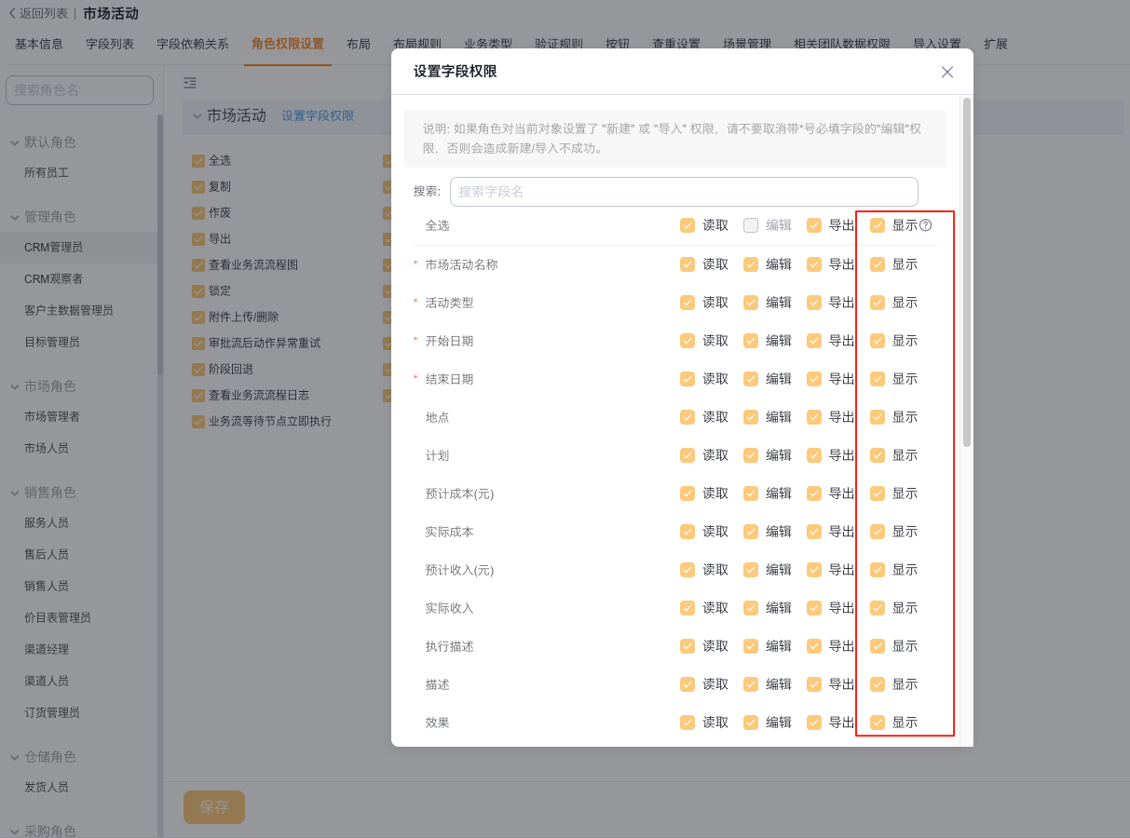
Task: Toggle 全选 读取 checkbox in dialog
Action: [688, 225]
